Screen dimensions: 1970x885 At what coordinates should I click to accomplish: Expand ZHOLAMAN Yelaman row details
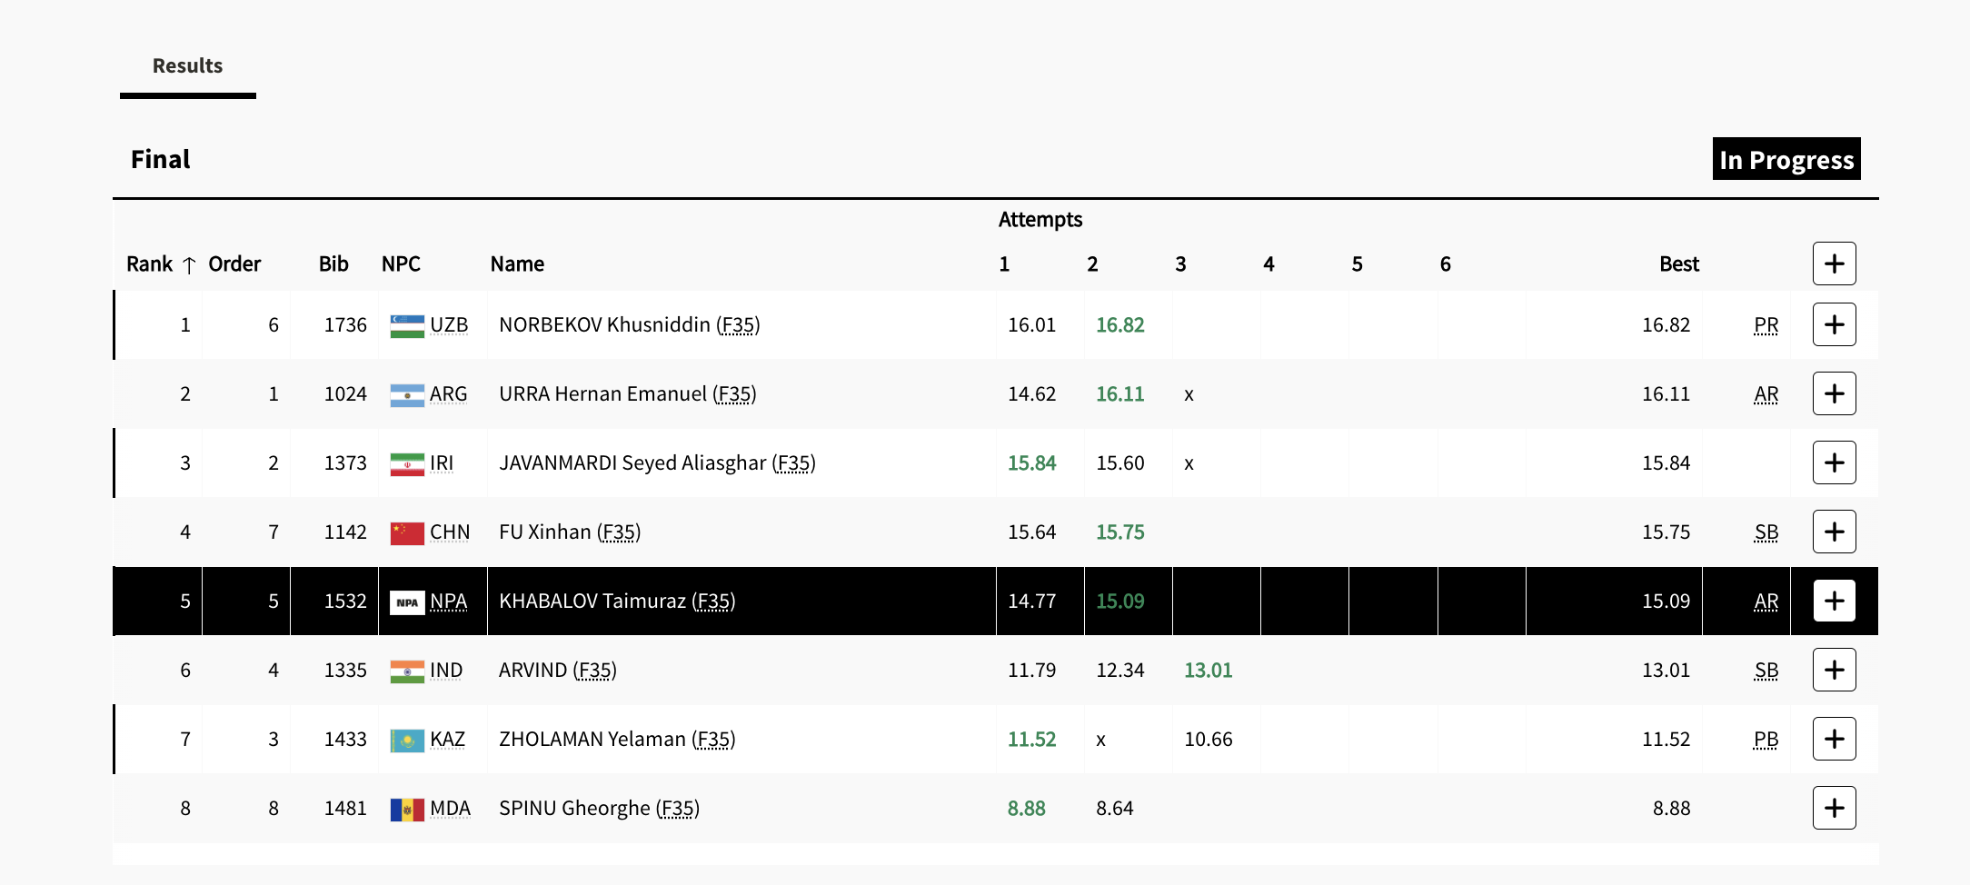coord(1834,739)
